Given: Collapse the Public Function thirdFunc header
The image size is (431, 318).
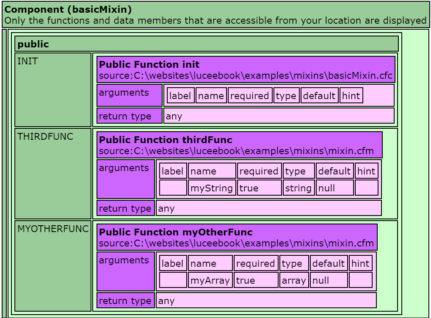Looking at the screenshot, I should (240, 145).
